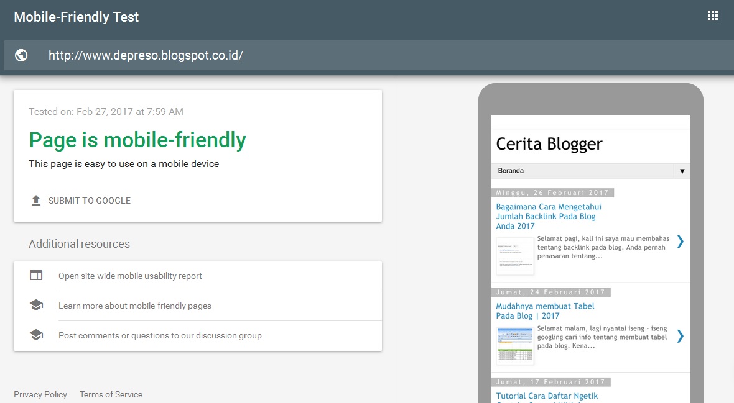Viewport: 734px width, 403px height.
Task: Open the Beranda navigation menu
Action: [x=591, y=171]
